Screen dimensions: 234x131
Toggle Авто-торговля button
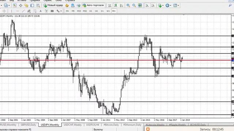tap(93, 5)
